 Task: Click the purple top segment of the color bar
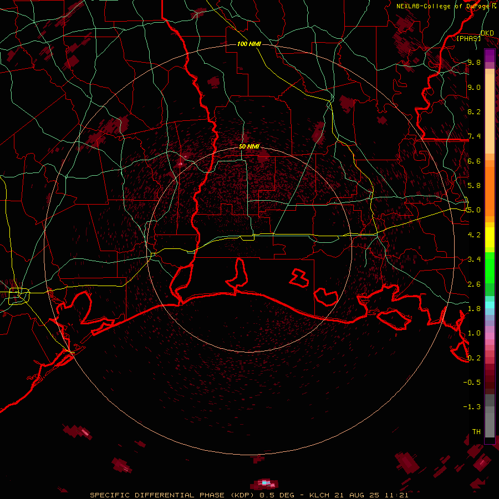pyautogui.click(x=490, y=55)
